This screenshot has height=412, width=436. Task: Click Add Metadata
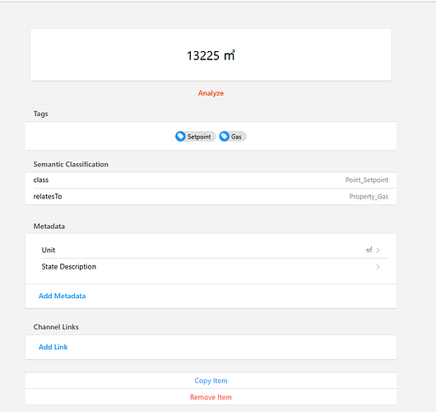coord(62,296)
